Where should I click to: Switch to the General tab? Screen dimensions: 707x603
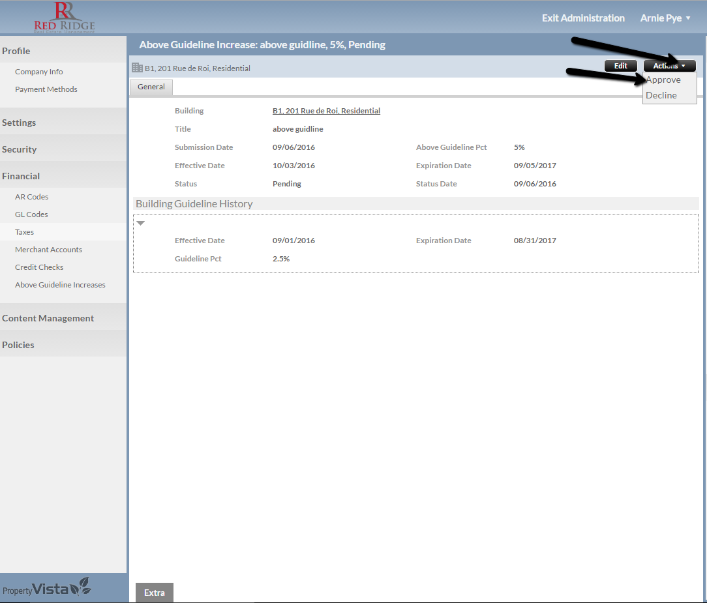pos(151,87)
